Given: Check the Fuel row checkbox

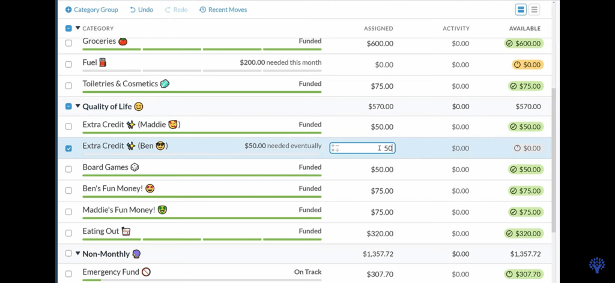Looking at the screenshot, I should point(68,65).
